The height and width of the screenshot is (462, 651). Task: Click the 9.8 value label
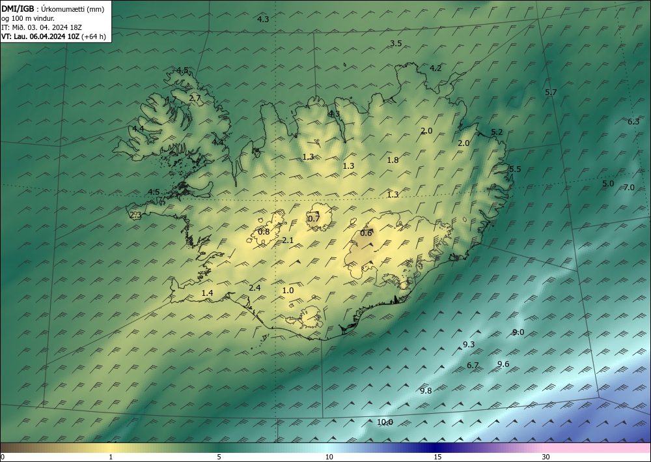coord(426,390)
